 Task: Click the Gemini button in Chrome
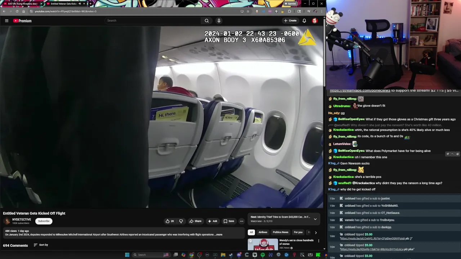coord(290,4)
